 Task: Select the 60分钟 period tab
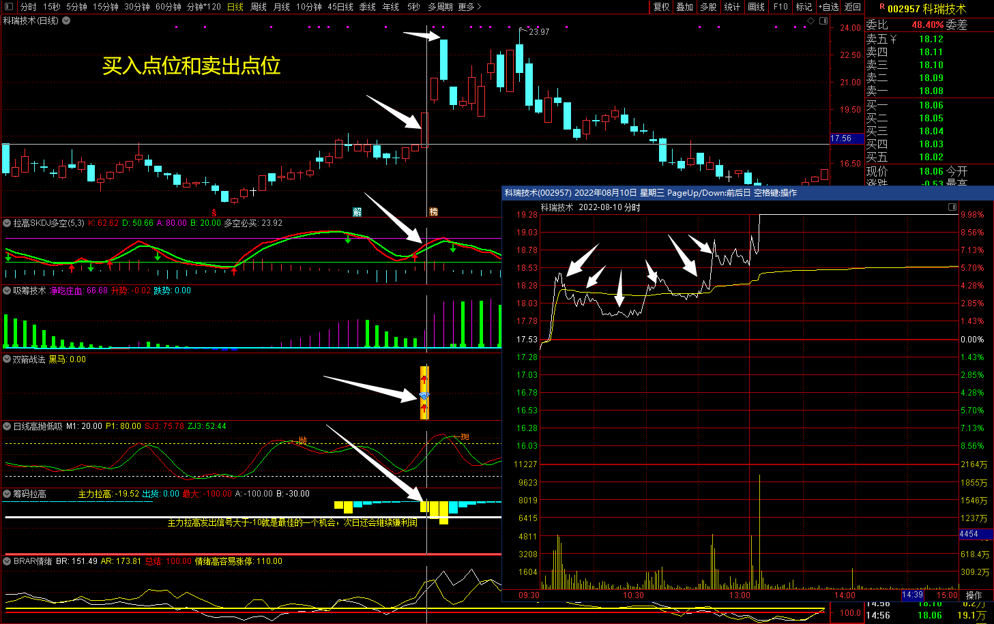[x=169, y=7]
